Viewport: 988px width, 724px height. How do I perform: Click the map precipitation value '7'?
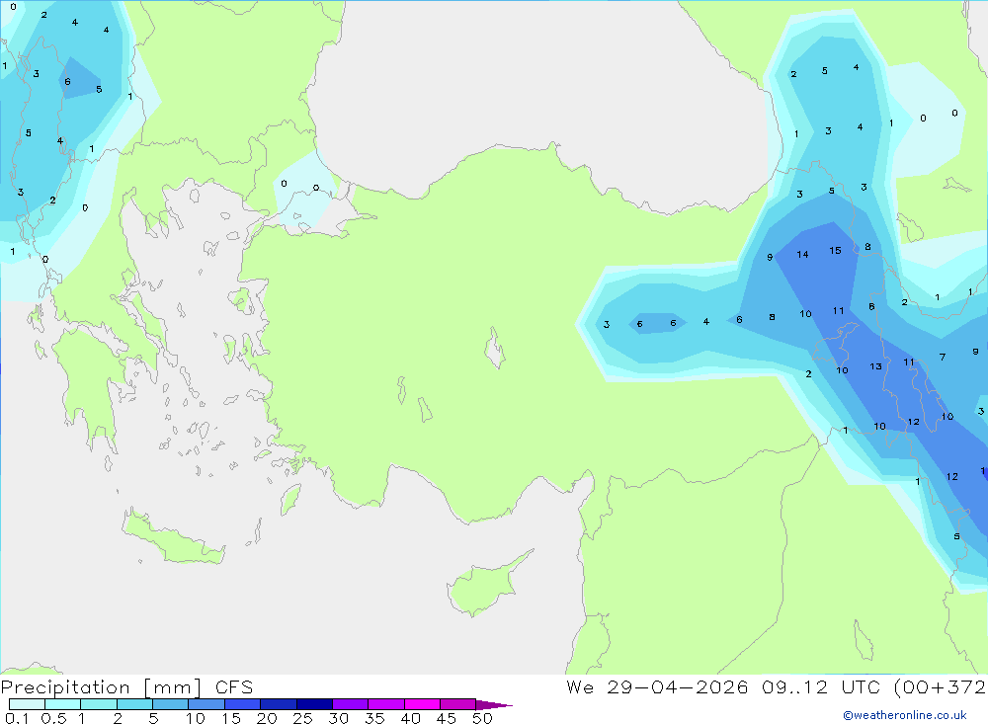pyautogui.click(x=942, y=358)
